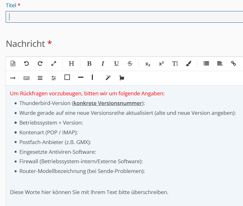The image size is (243, 206).
Task: Toggle bold formatting
Action: tap(89, 64)
